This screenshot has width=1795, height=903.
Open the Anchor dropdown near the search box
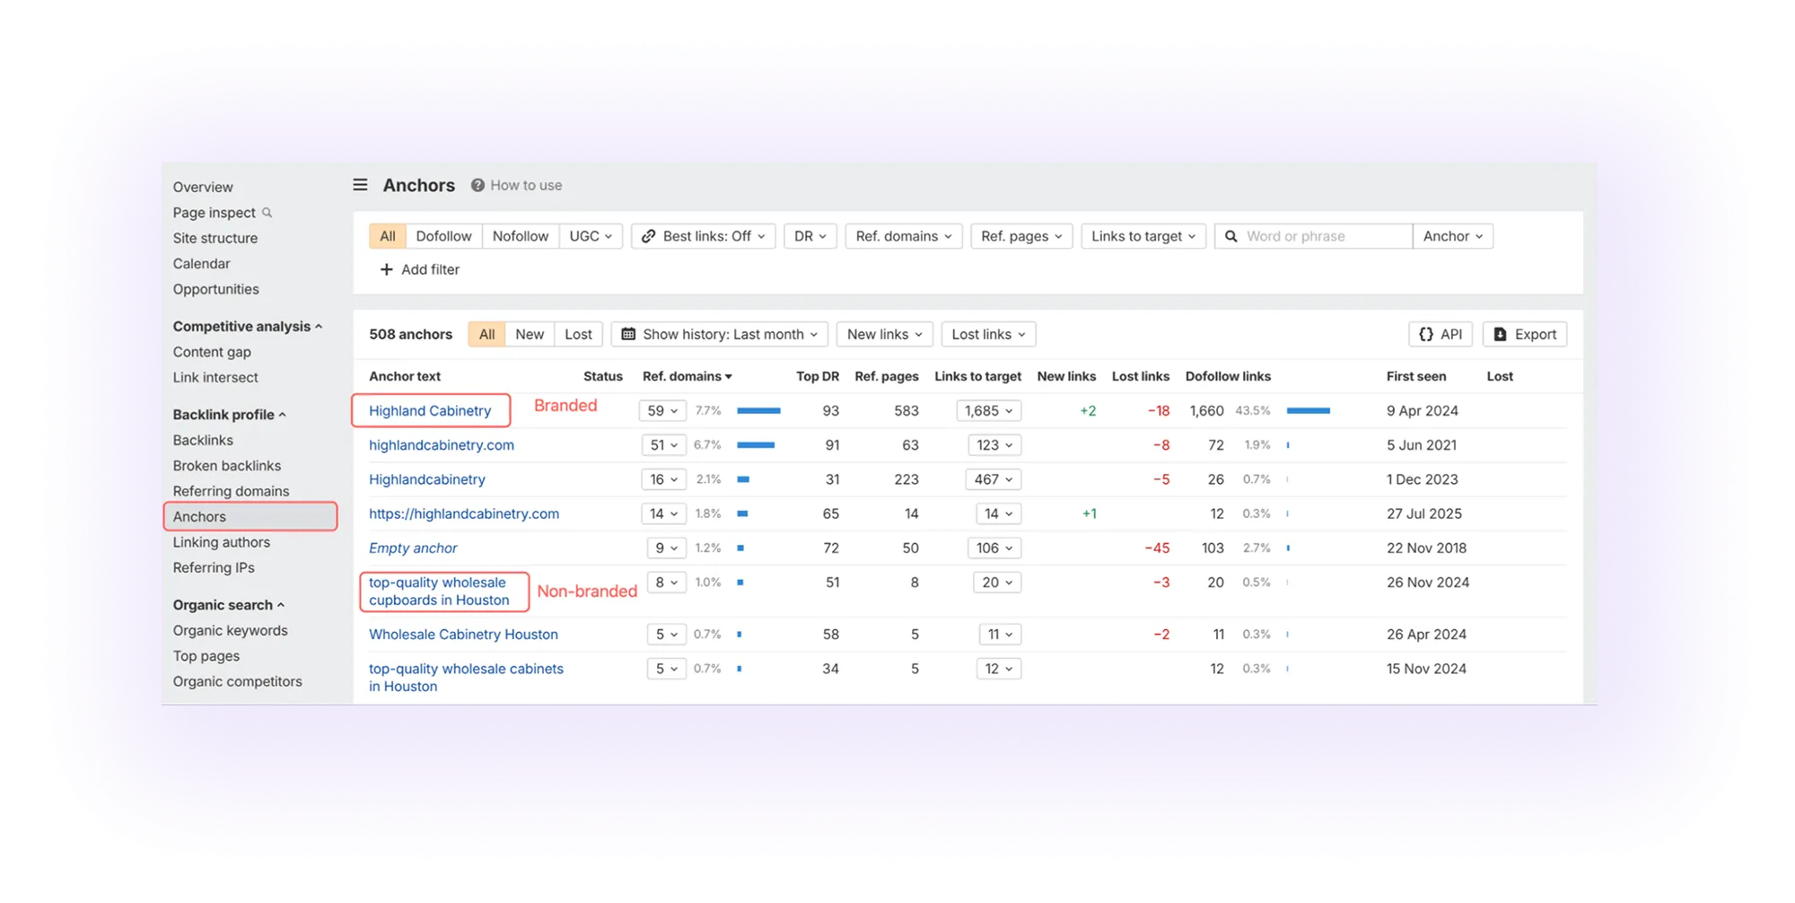tap(1451, 236)
